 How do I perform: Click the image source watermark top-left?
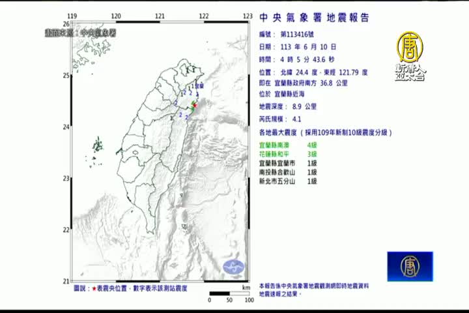click(80, 31)
